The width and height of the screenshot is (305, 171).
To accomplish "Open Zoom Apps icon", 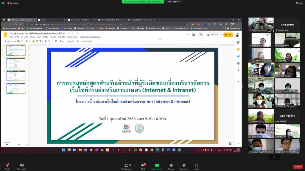I will tap(197, 165).
